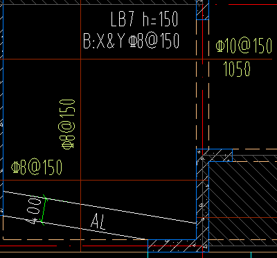Select the upper white sloped AL beam line

[x=99, y=207]
